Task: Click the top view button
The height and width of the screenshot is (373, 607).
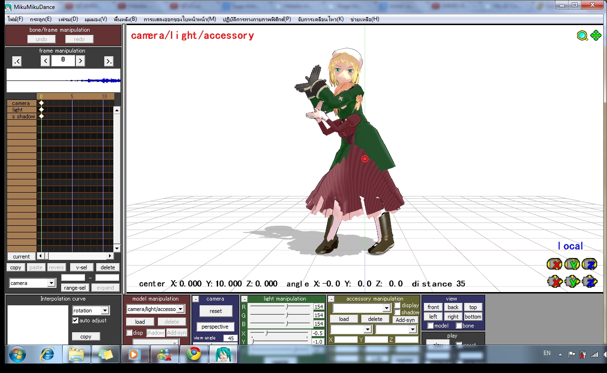Action: click(x=473, y=307)
